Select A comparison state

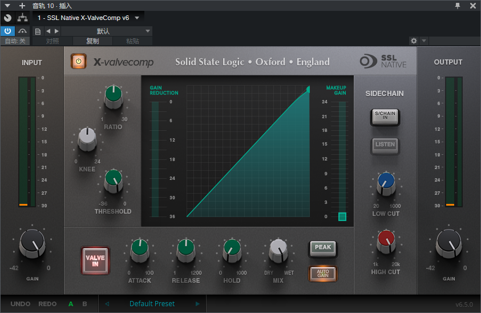tap(71, 304)
